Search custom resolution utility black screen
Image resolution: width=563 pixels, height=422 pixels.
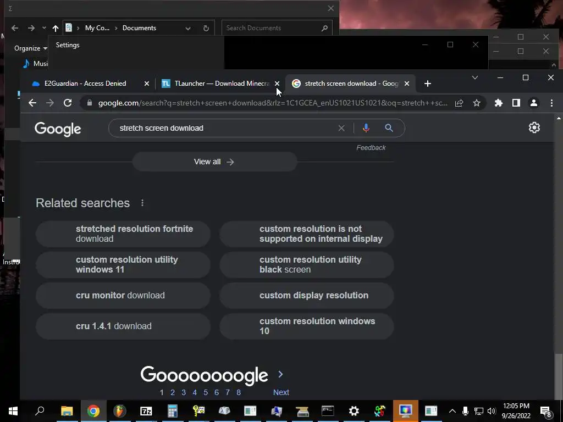[x=307, y=264]
